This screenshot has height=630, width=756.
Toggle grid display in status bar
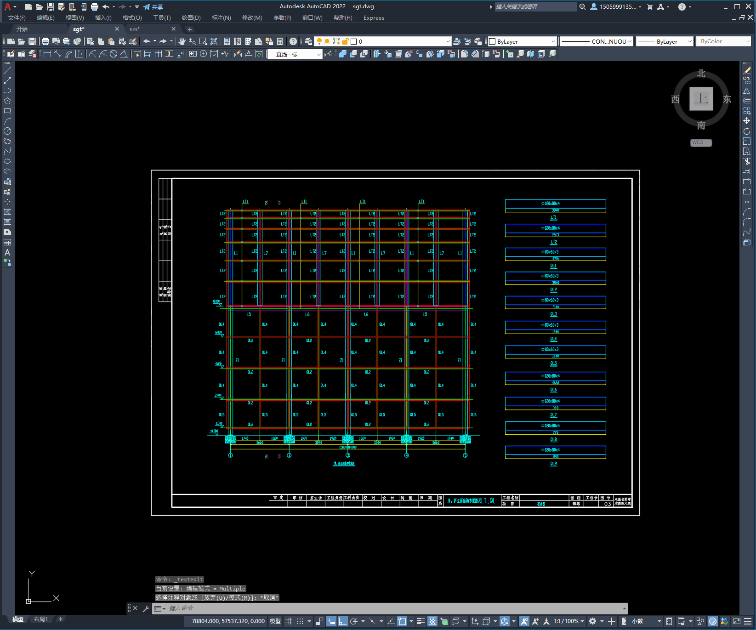(x=289, y=621)
